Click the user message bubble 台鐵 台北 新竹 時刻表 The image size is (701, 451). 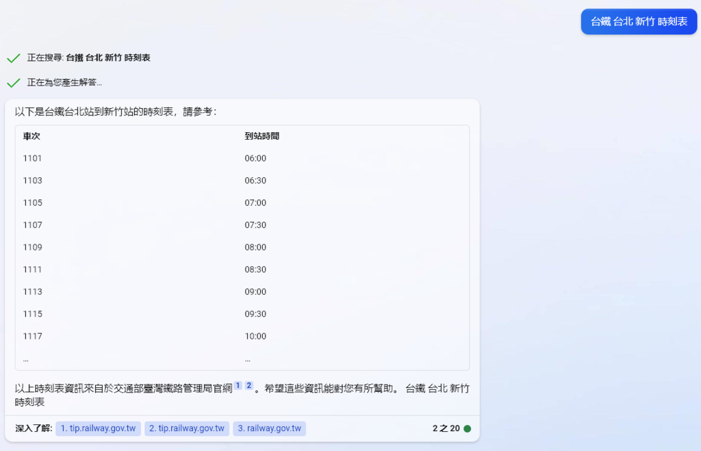pos(639,21)
